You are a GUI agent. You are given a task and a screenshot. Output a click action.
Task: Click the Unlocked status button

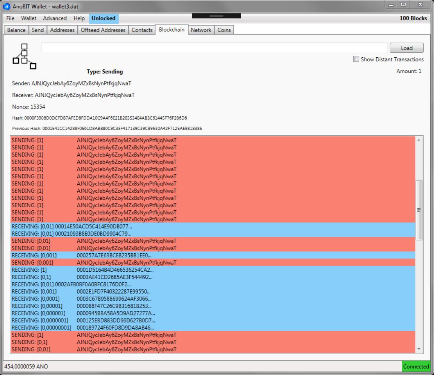click(104, 18)
